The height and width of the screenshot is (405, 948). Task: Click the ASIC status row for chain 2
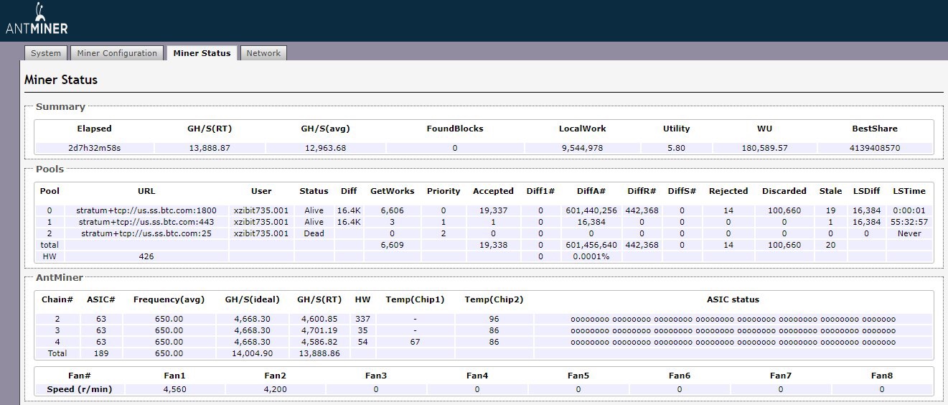[x=733, y=319]
